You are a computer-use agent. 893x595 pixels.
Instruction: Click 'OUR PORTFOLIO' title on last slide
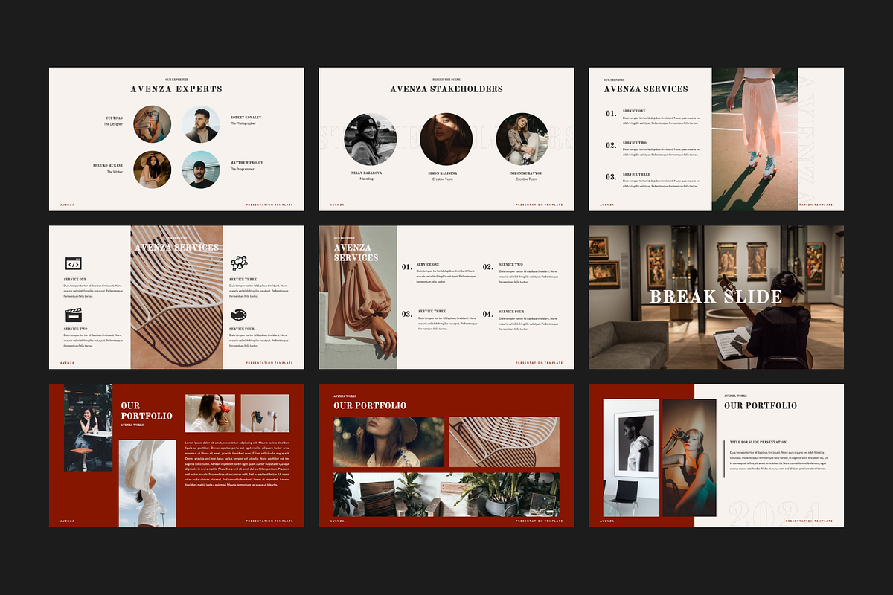761,405
